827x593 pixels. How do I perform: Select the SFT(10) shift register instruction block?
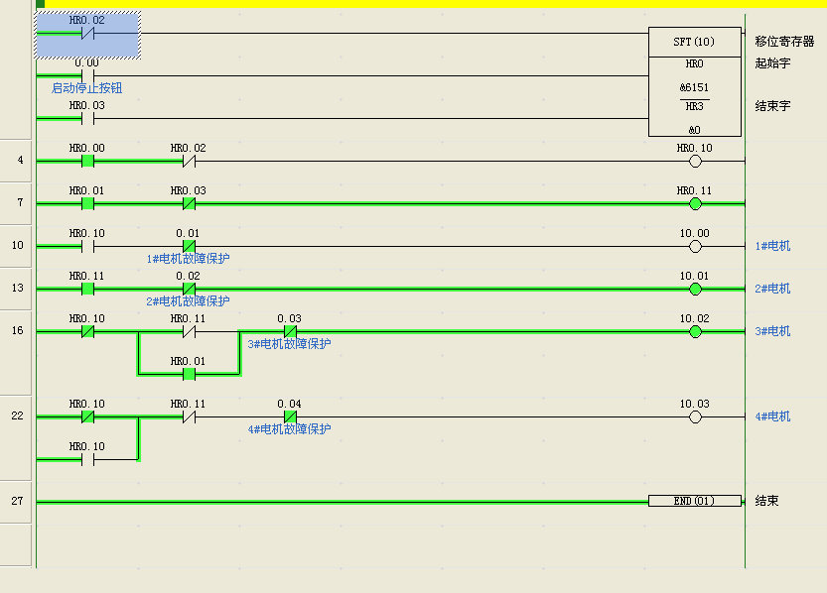[694, 42]
